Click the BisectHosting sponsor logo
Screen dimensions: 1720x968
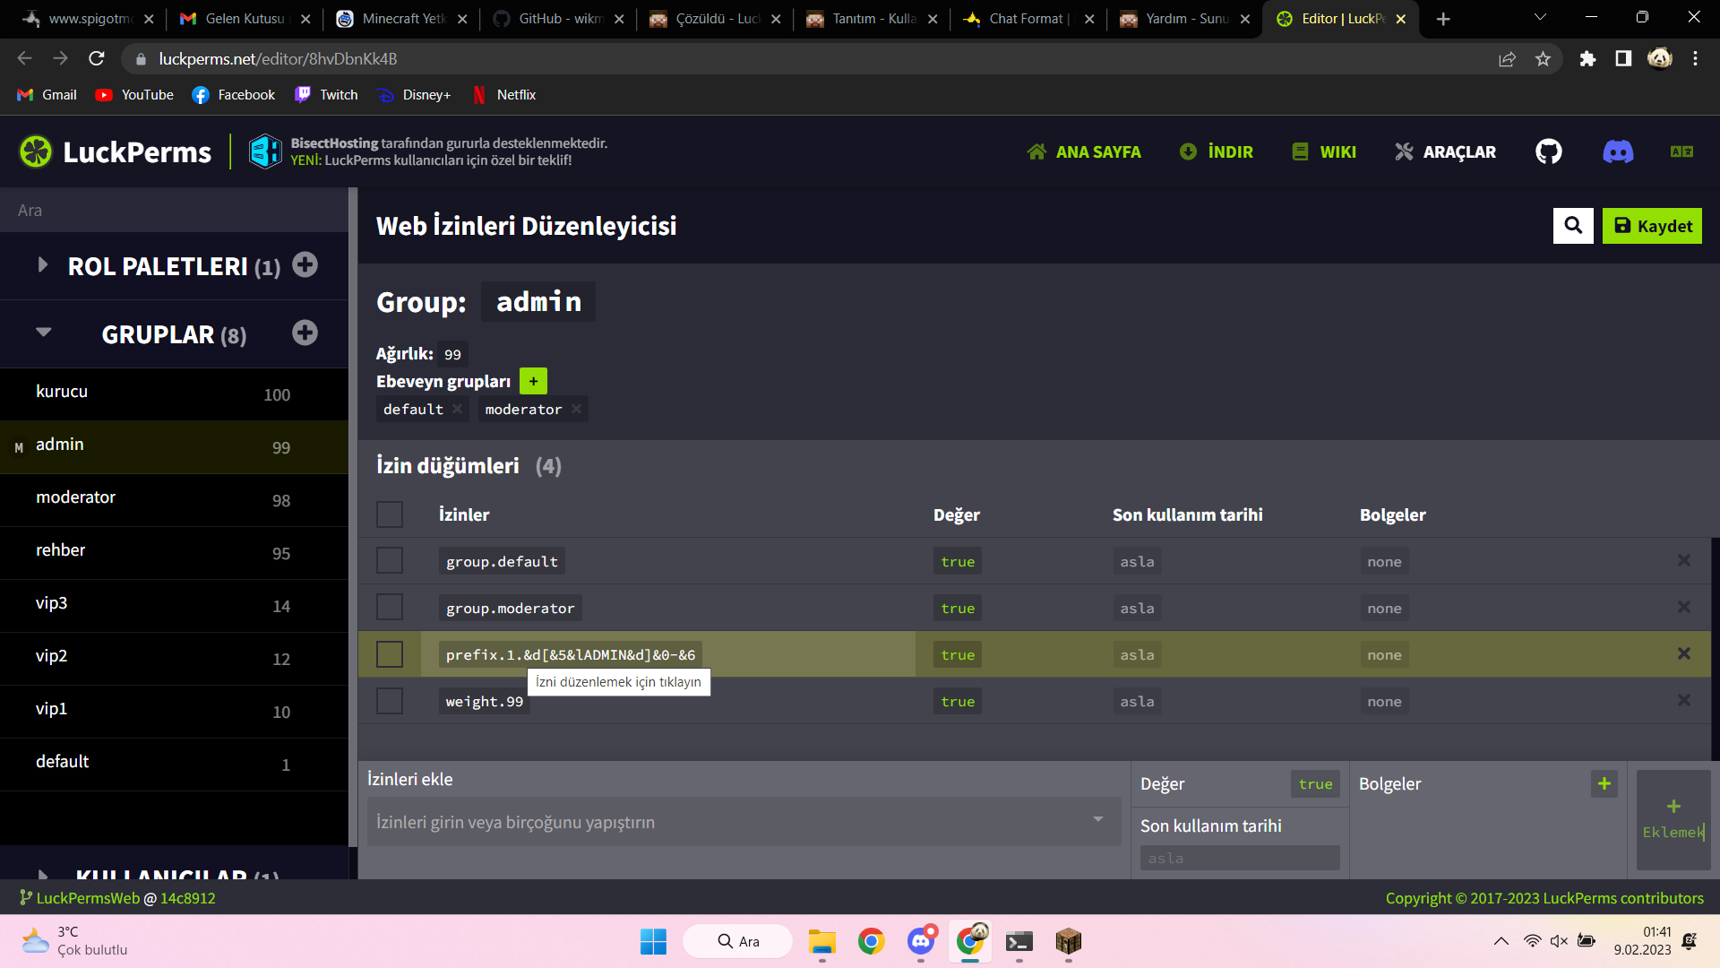[x=265, y=151]
